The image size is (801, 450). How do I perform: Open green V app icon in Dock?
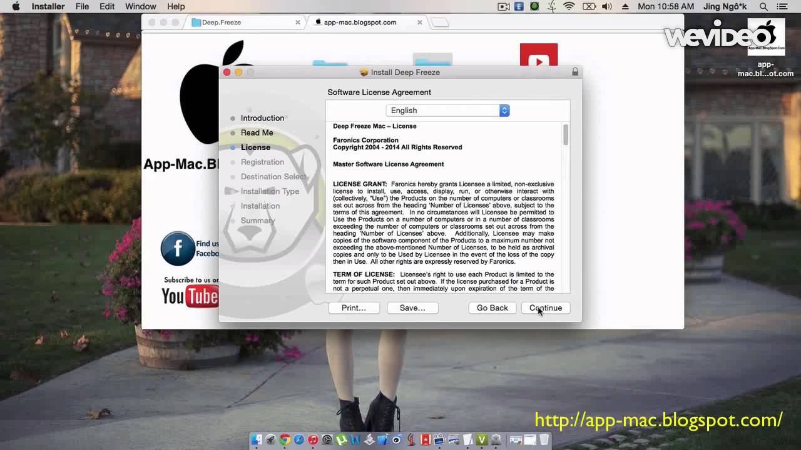(482, 440)
